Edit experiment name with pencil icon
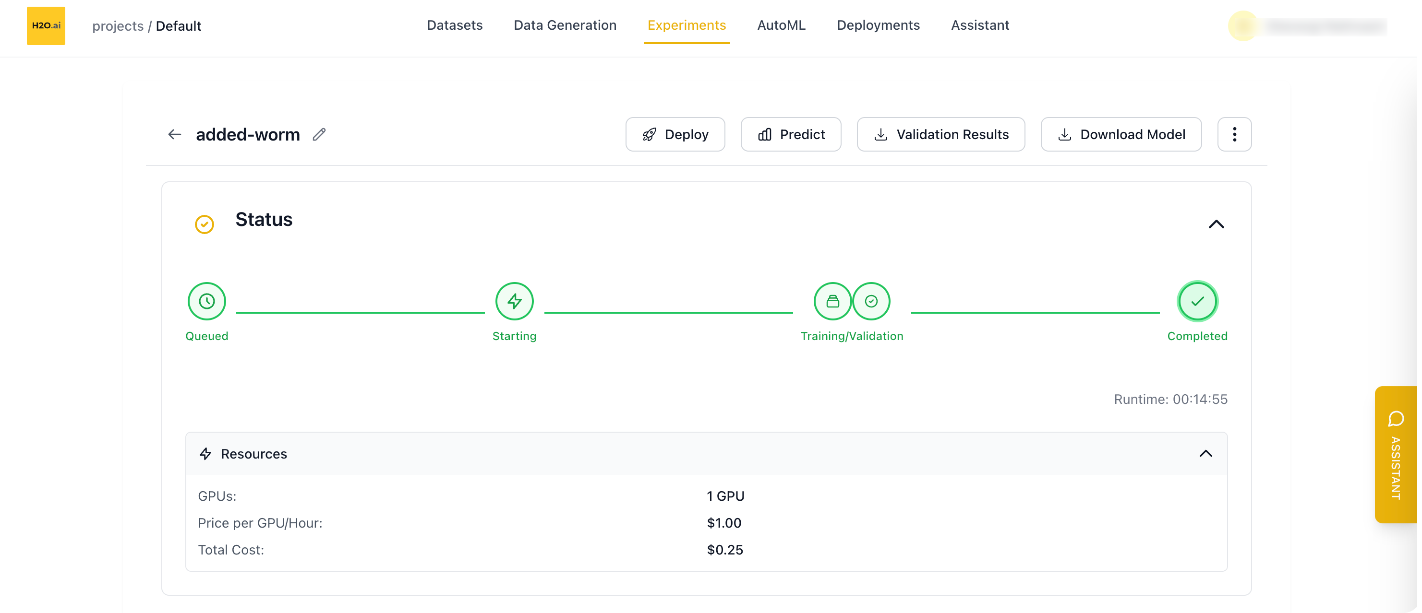Viewport: 1422px width, 613px height. 319,135
